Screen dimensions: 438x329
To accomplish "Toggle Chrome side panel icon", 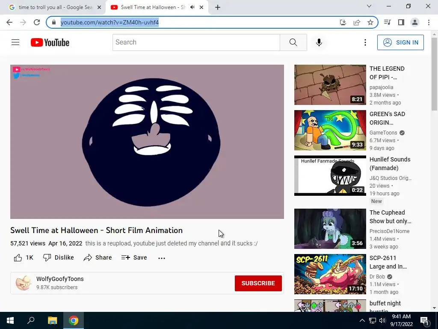I will [401, 22].
